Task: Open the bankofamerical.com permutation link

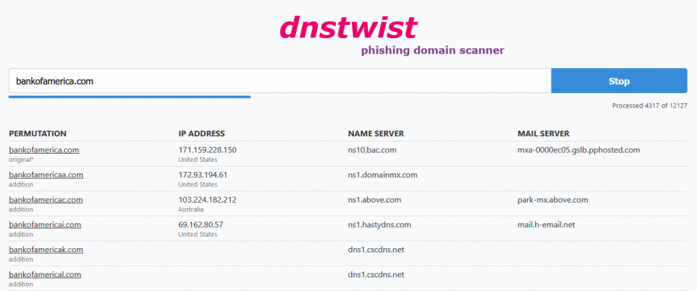Action: (45, 275)
